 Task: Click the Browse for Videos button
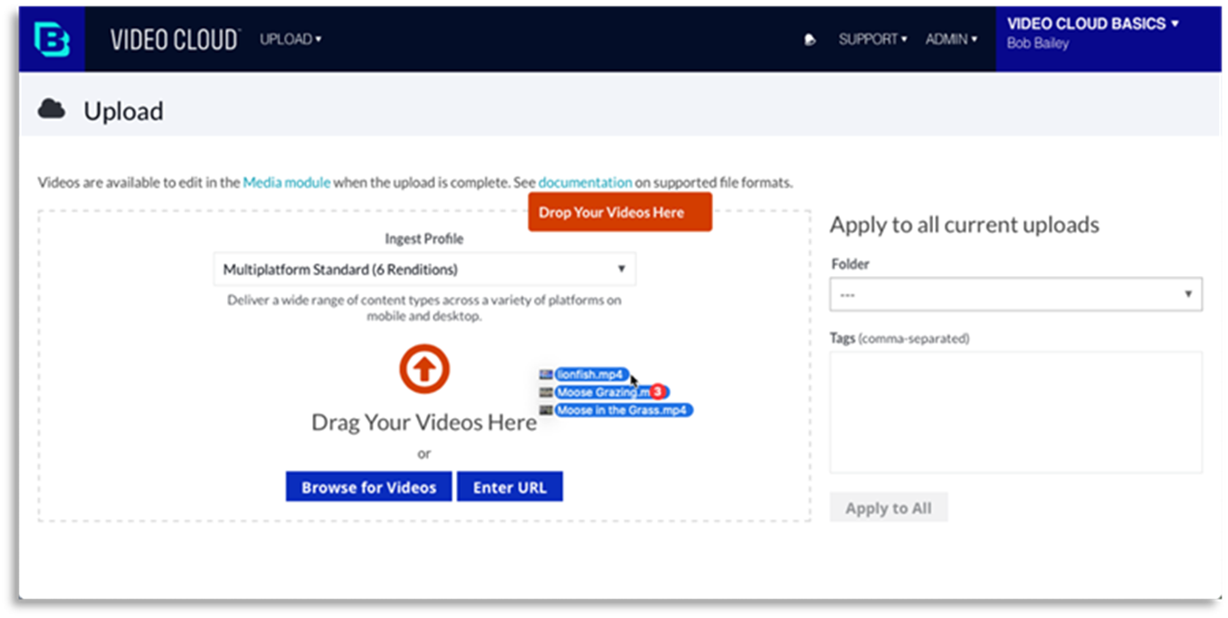(x=368, y=487)
